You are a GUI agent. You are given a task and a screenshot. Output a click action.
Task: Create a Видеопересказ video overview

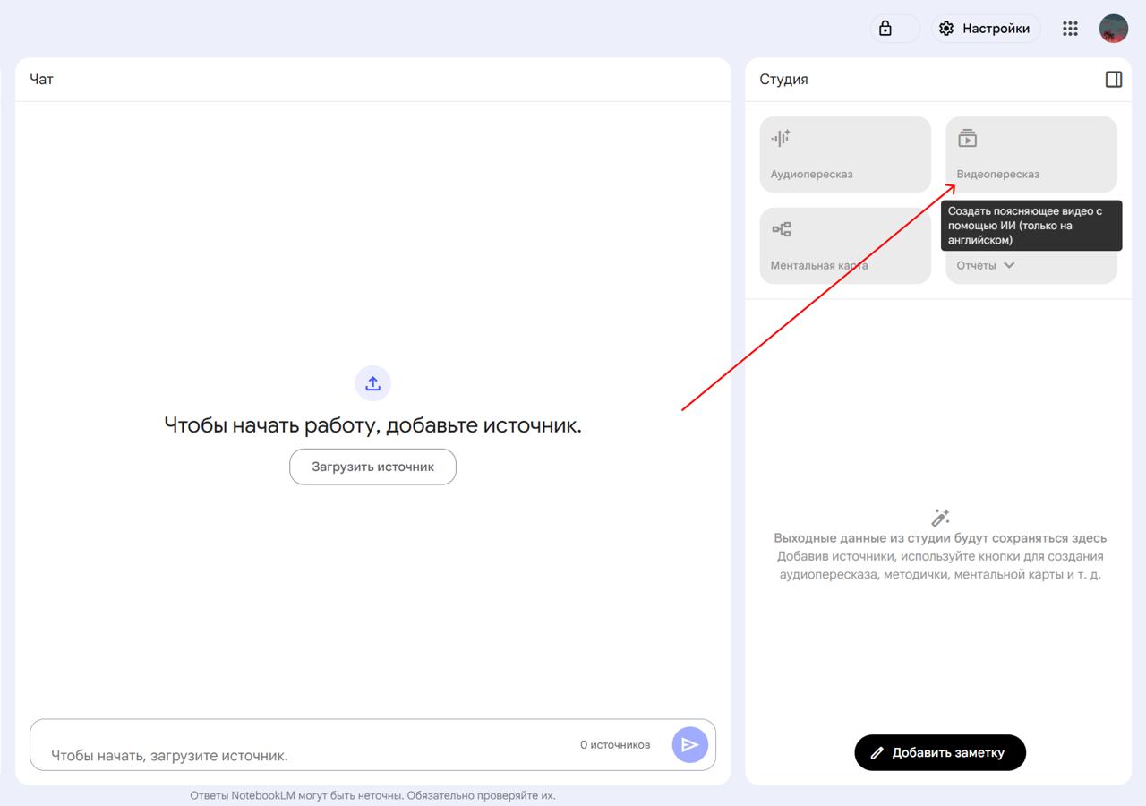[x=1031, y=154]
